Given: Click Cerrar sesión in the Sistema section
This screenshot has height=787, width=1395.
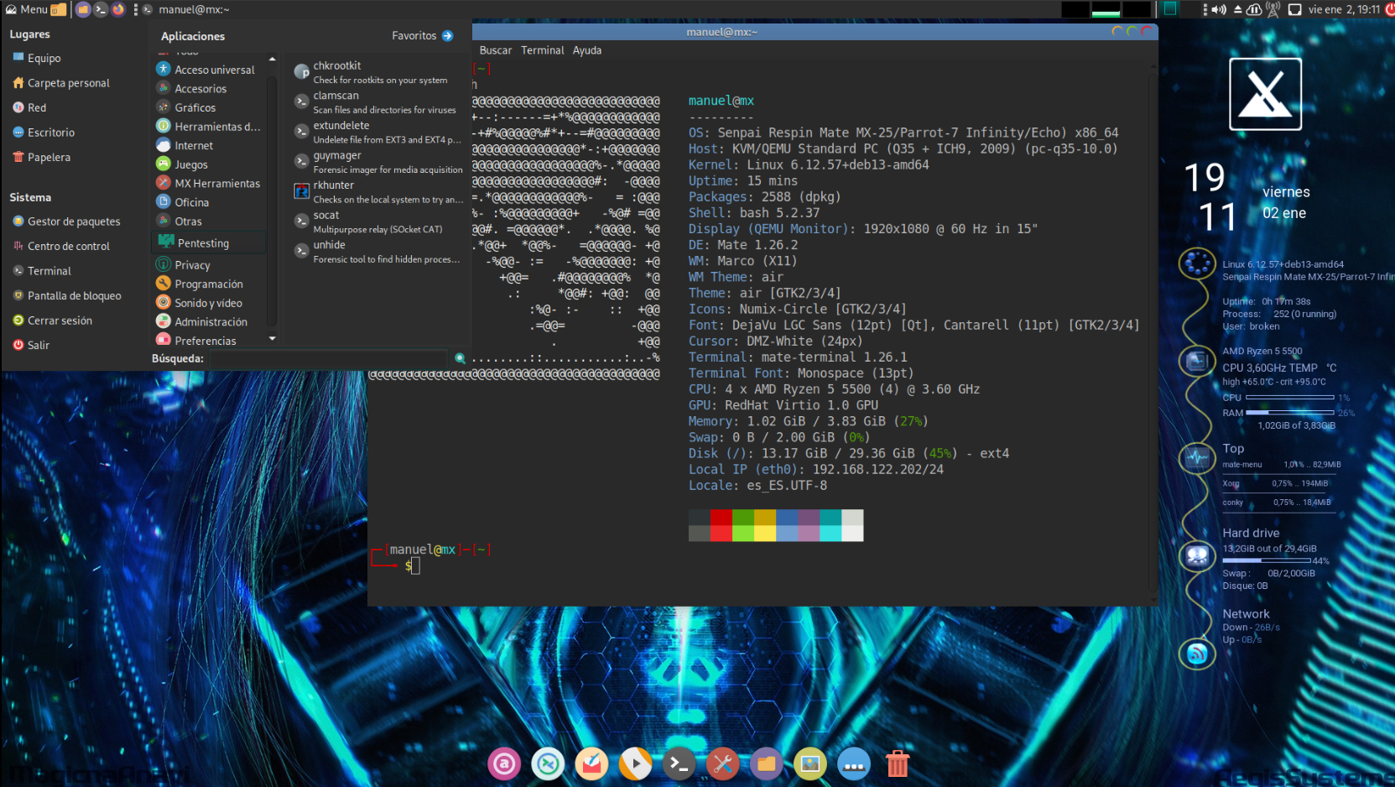Looking at the screenshot, I should point(60,321).
